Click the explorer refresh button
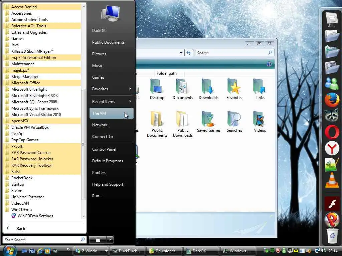This screenshot has width=342, height=256. tap(189, 53)
